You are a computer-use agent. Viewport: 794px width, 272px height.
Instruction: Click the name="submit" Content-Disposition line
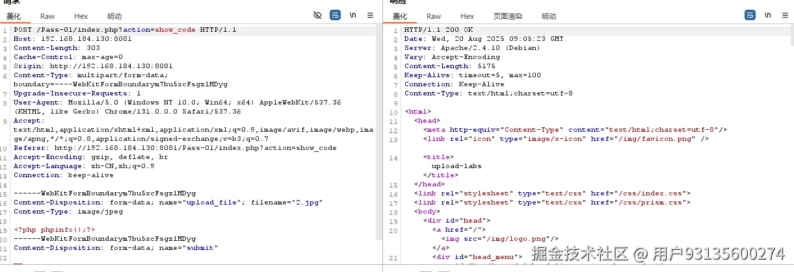tap(116, 248)
